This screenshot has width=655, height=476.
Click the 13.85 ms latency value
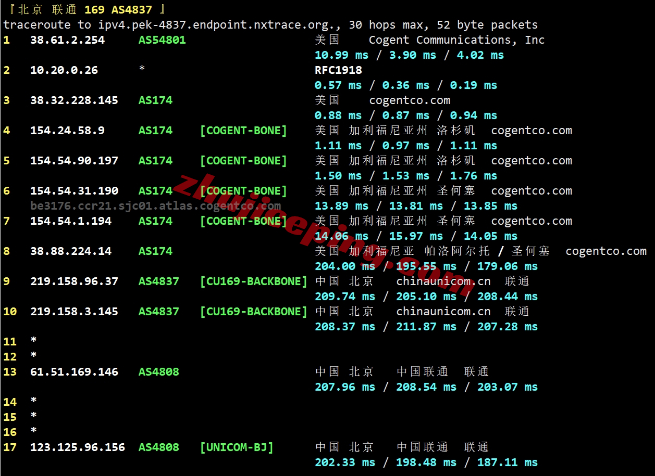pos(490,206)
